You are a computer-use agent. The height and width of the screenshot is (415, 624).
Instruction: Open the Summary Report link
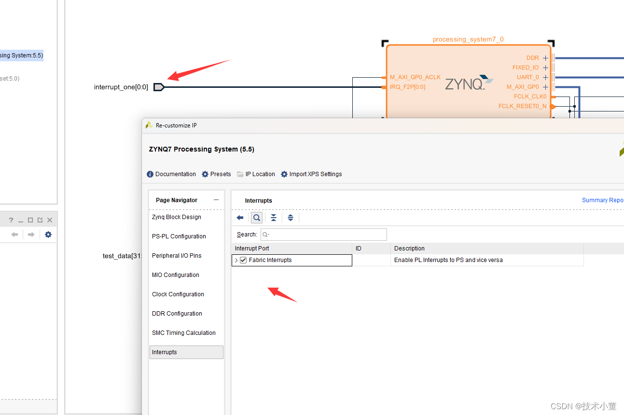point(603,200)
